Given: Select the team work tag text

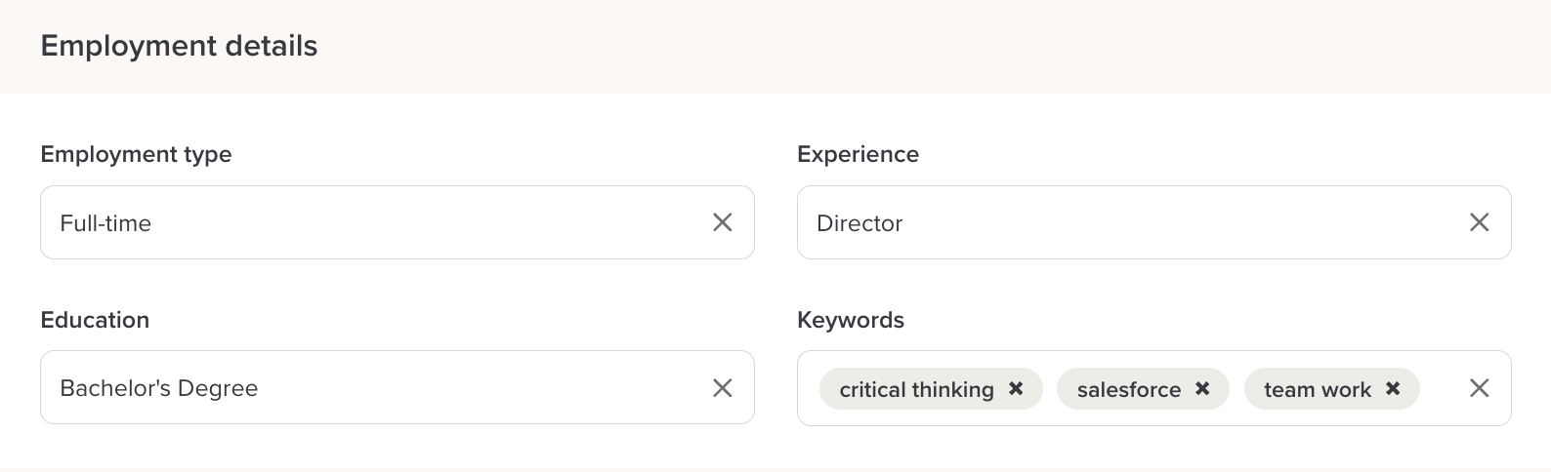Looking at the screenshot, I should [1317, 389].
